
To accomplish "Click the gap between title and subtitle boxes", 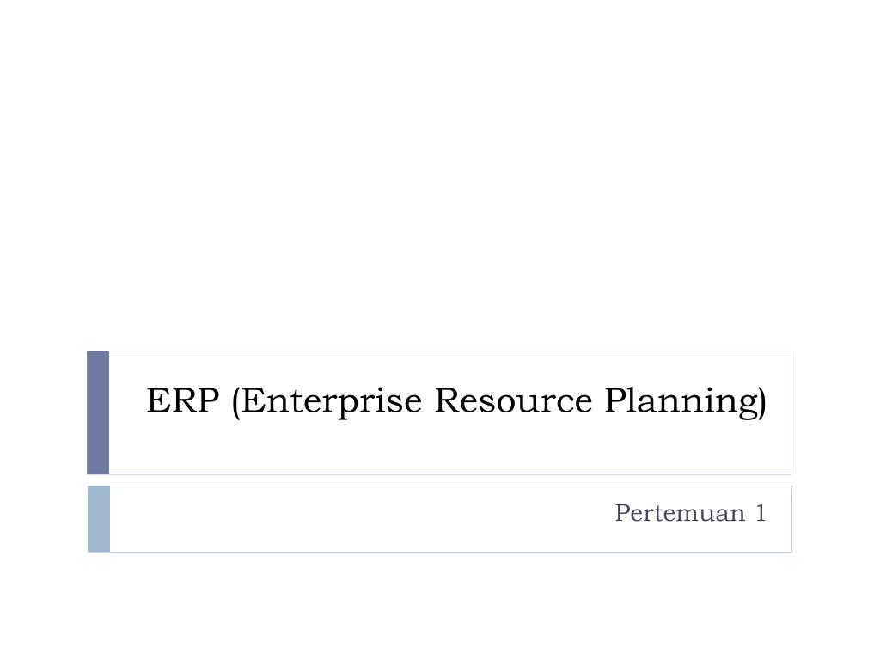I will 440,480.
